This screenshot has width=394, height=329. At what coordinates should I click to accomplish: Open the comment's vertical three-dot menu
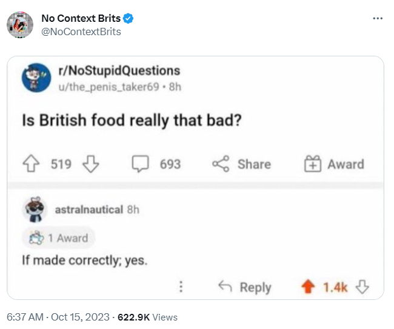click(x=182, y=287)
